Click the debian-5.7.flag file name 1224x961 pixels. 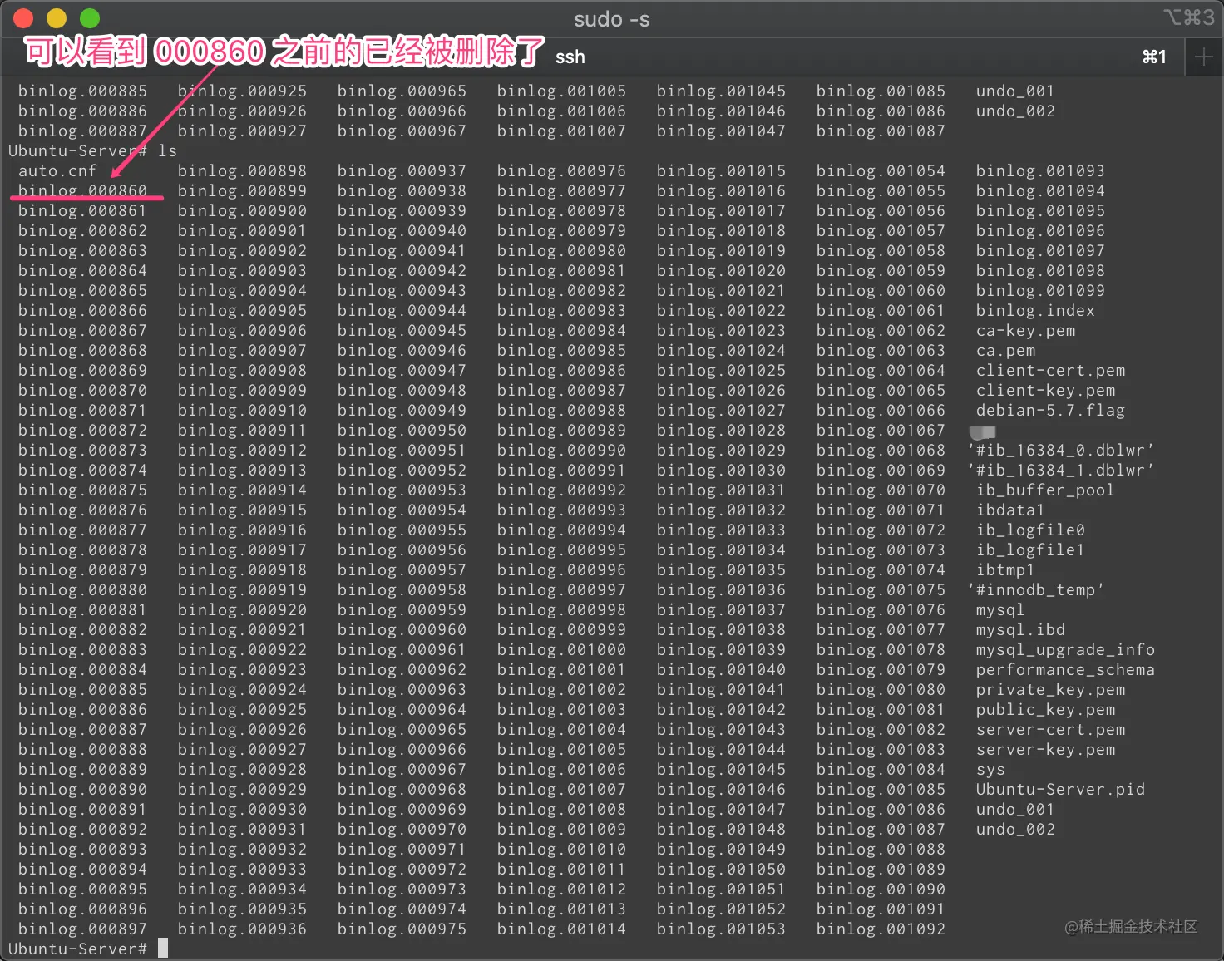point(1050,410)
